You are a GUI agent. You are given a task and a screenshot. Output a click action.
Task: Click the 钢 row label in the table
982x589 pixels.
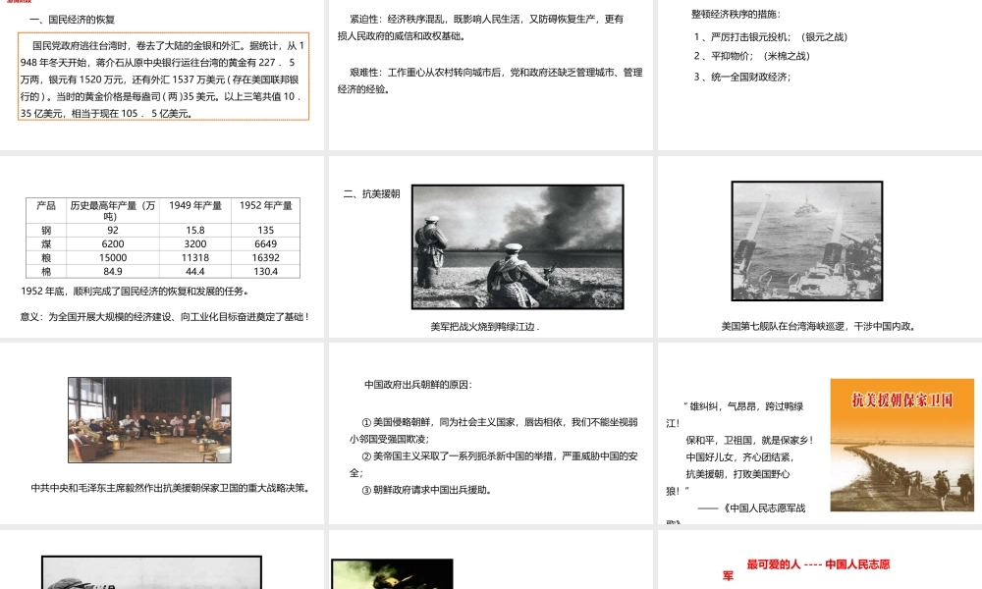[46, 231]
